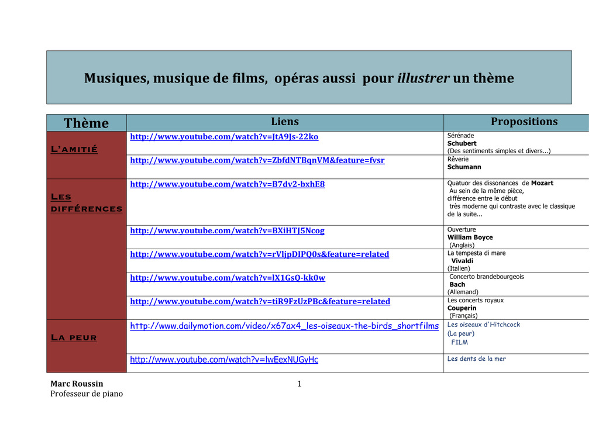The width and height of the screenshot is (599, 424).
Task: Click the text Rêverie
Action: [x=457, y=159]
